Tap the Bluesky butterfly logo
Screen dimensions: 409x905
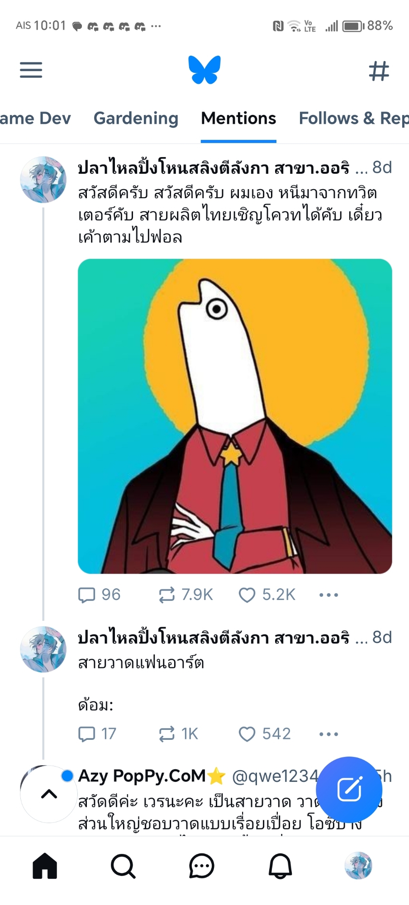[204, 70]
